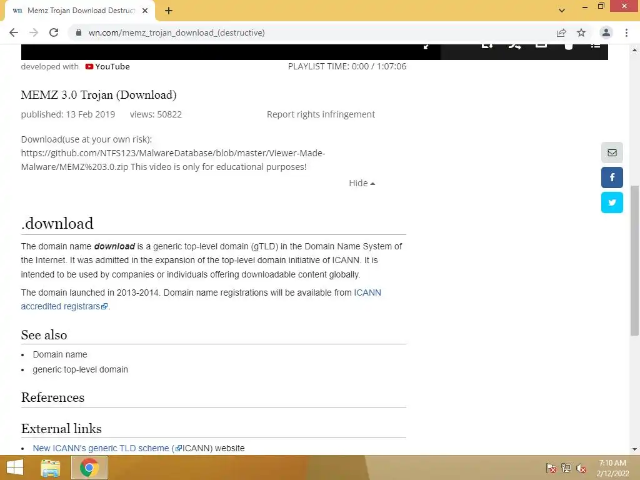640x480 pixels.
Task: Share the page by email icon
Action: point(612,152)
